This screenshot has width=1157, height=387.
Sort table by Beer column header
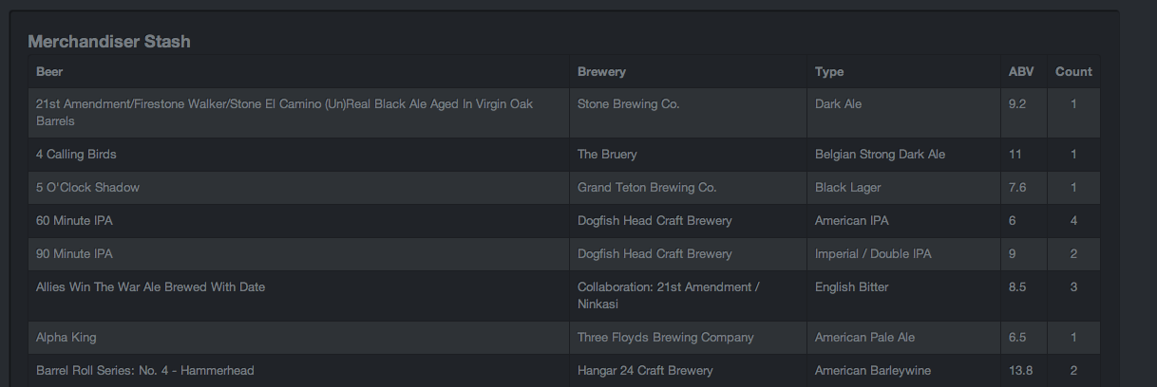click(x=49, y=72)
